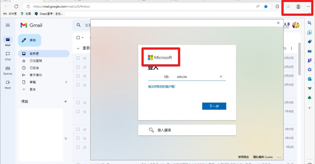
Task: Check the 2月14日 email row checkbox
Action: click(78, 85)
